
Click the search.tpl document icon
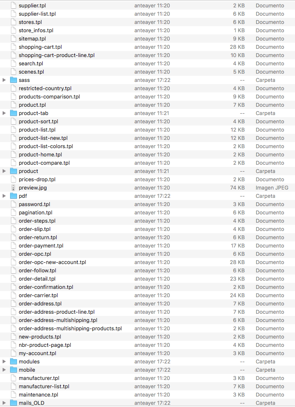[x=14, y=64]
